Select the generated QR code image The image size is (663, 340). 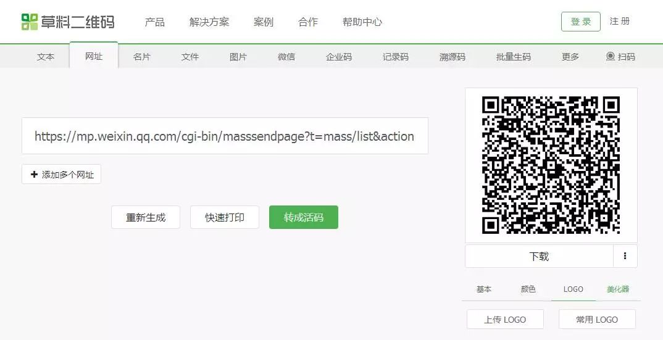[x=551, y=165]
